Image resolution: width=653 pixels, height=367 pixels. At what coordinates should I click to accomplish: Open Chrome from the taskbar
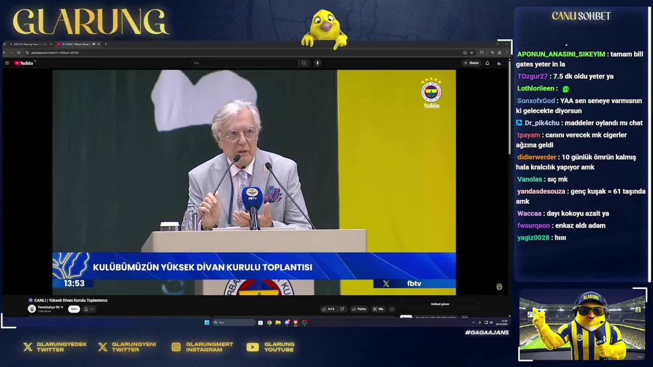[x=269, y=322]
